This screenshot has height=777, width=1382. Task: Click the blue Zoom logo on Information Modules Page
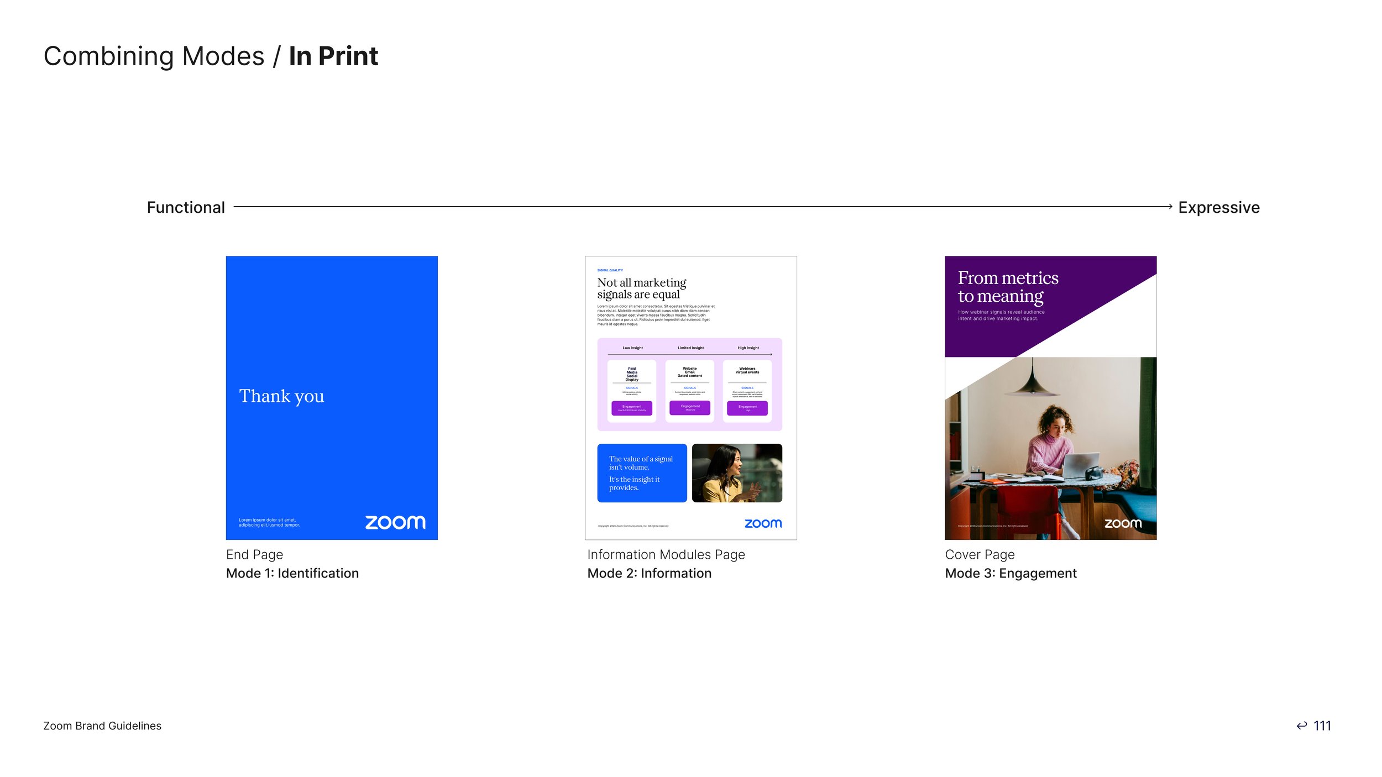click(x=763, y=523)
